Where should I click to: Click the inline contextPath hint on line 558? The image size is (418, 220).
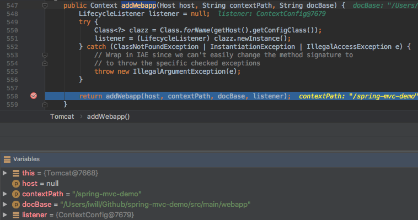click(x=358, y=96)
